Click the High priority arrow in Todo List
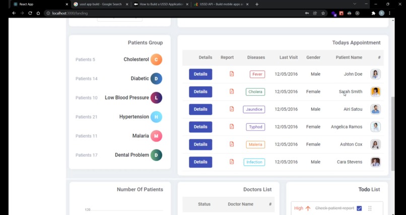This screenshot has height=215, width=406. click(x=308, y=208)
